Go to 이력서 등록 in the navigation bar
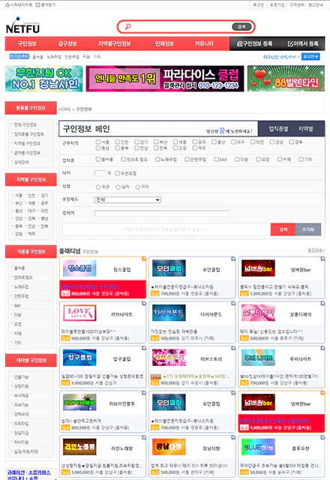This screenshot has width=330, height=480. 303,43
